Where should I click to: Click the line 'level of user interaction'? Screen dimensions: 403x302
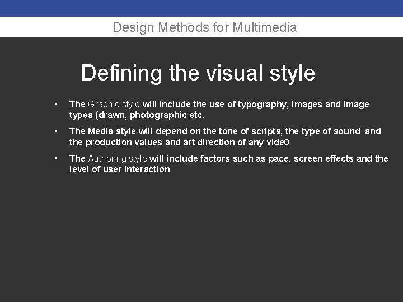pyautogui.click(x=120, y=169)
